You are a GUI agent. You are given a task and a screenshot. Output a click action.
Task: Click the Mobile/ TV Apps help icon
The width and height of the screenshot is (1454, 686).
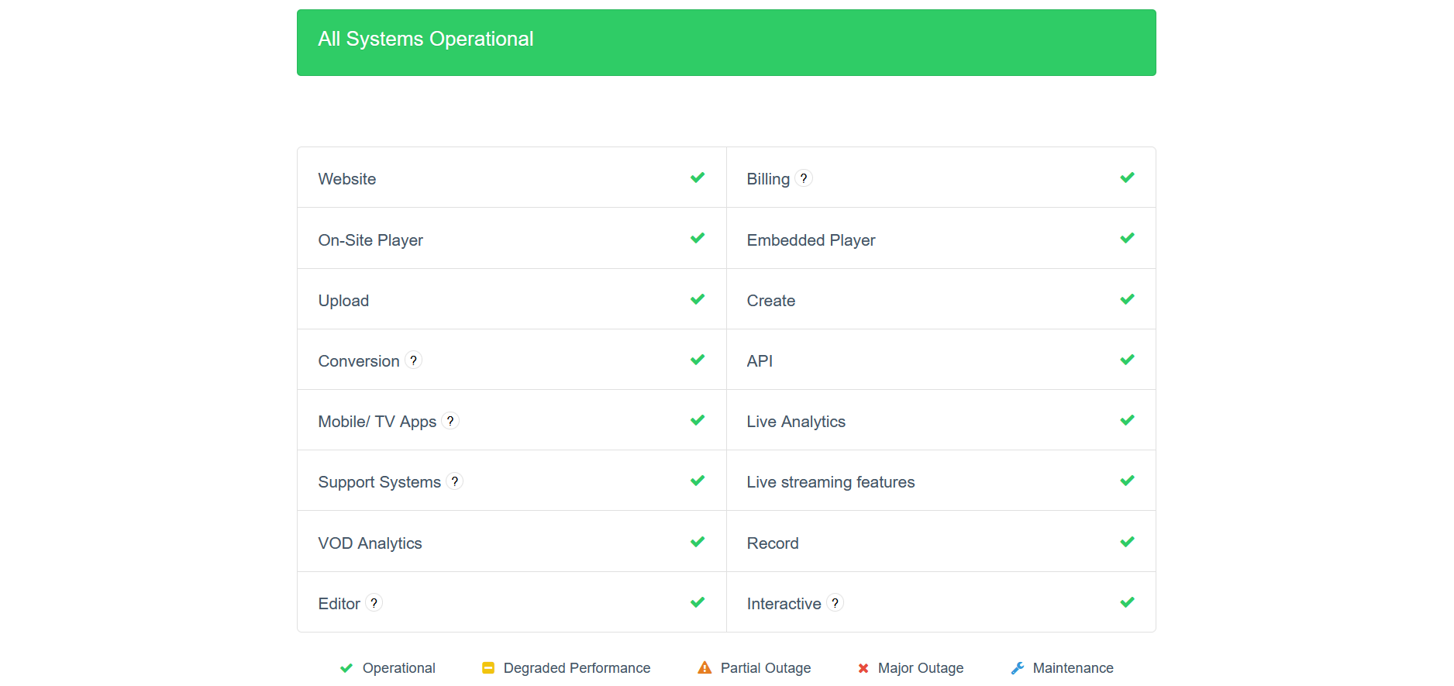pos(450,421)
